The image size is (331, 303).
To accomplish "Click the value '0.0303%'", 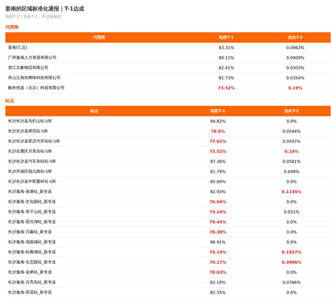I will tap(295, 68).
